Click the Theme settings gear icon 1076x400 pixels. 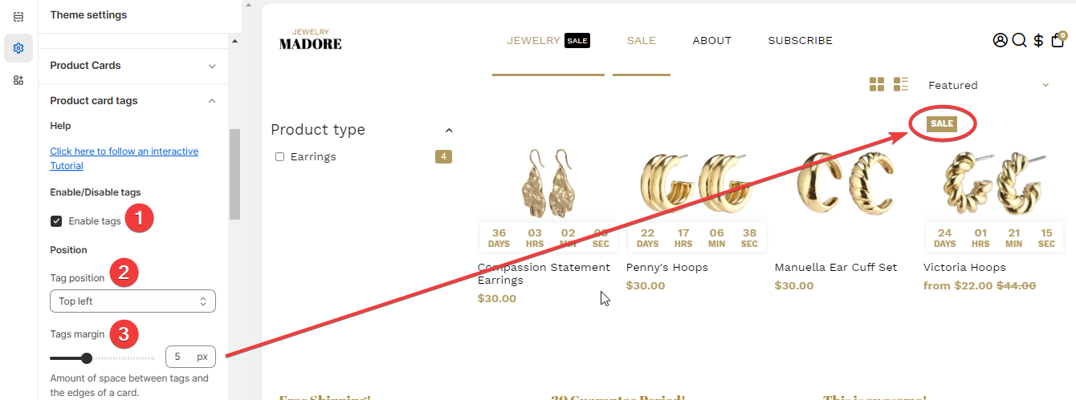pyautogui.click(x=18, y=48)
